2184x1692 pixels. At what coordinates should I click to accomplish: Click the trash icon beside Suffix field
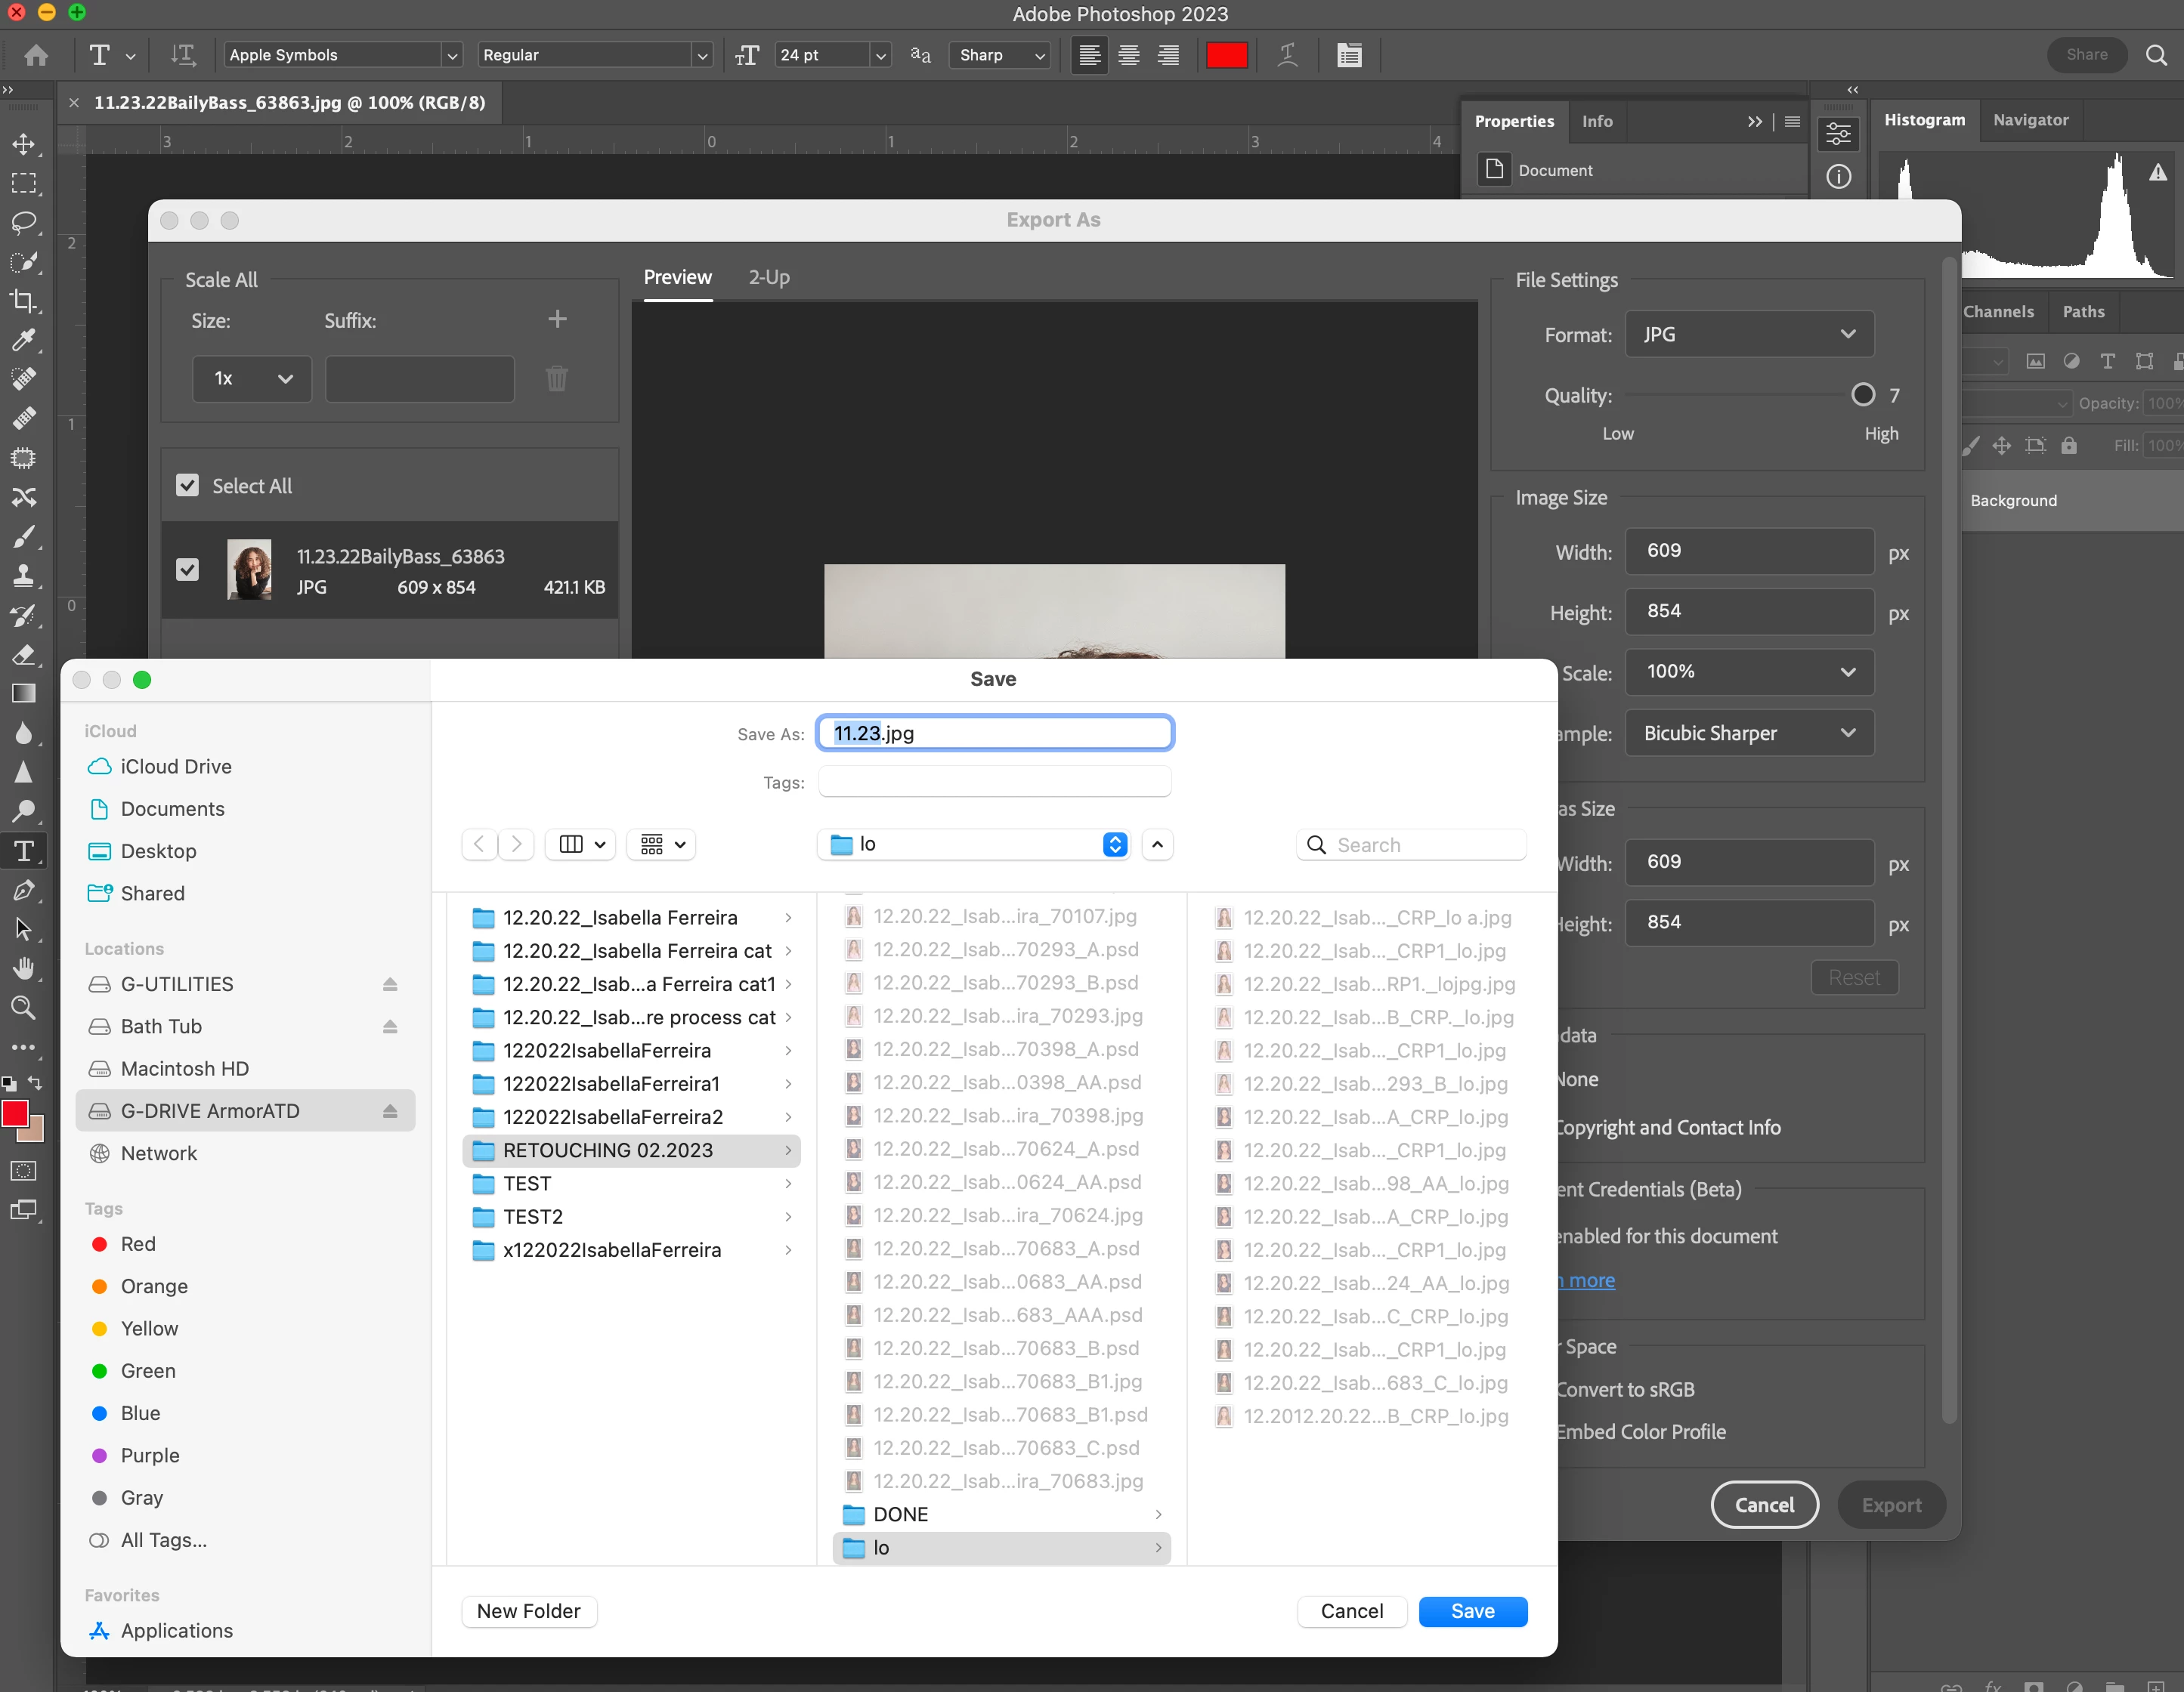557,378
